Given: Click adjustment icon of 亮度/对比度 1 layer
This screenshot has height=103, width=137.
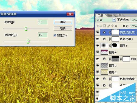Looking at the screenshot, I should click(104, 32).
